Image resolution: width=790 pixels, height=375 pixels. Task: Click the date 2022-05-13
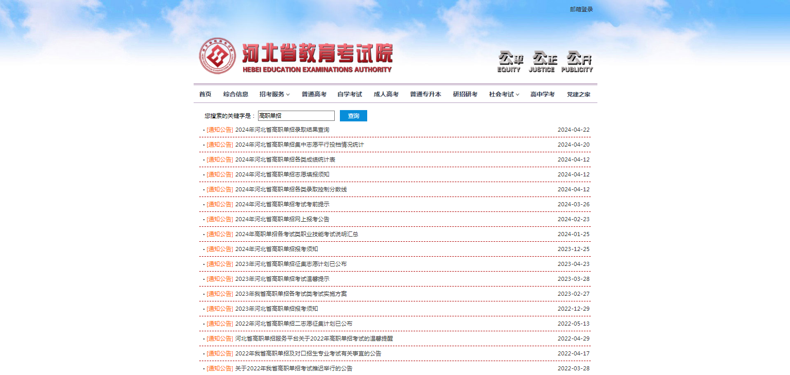(x=574, y=324)
